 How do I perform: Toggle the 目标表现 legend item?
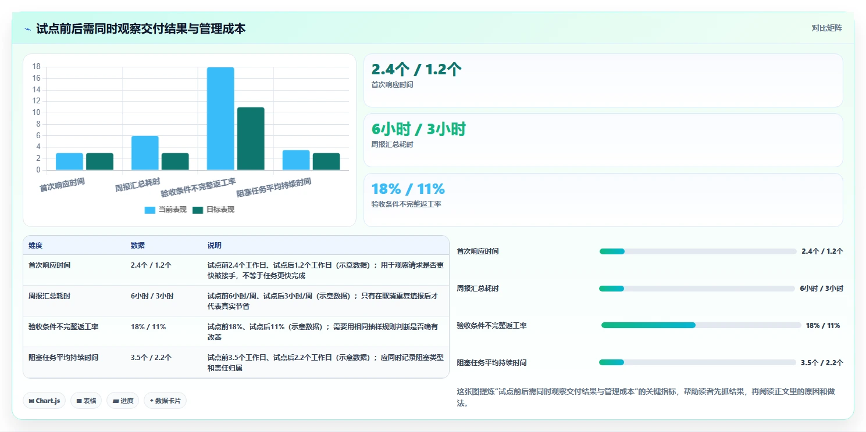tap(213, 210)
